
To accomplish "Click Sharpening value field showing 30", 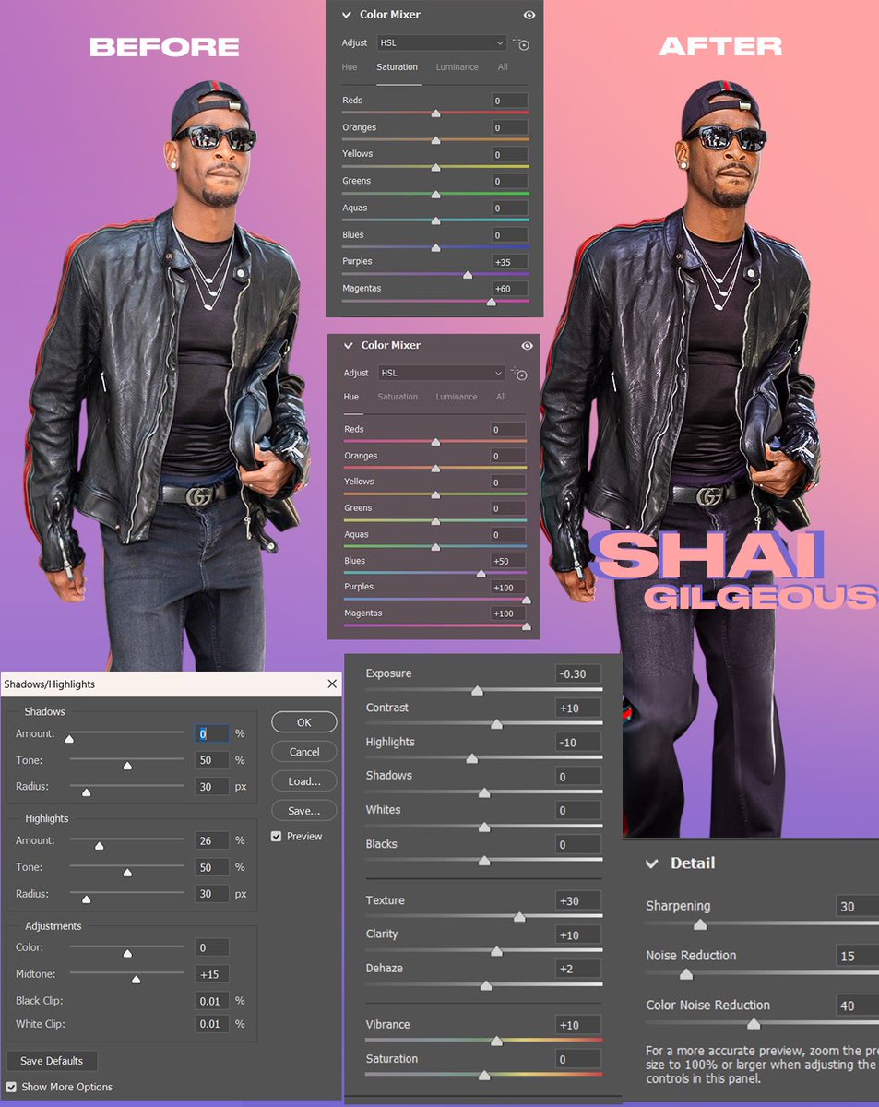I will coord(858,907).
